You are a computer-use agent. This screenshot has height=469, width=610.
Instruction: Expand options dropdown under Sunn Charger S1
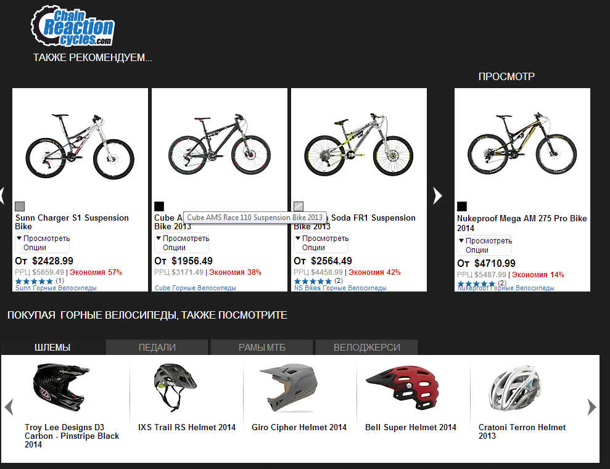pos(43,243)
